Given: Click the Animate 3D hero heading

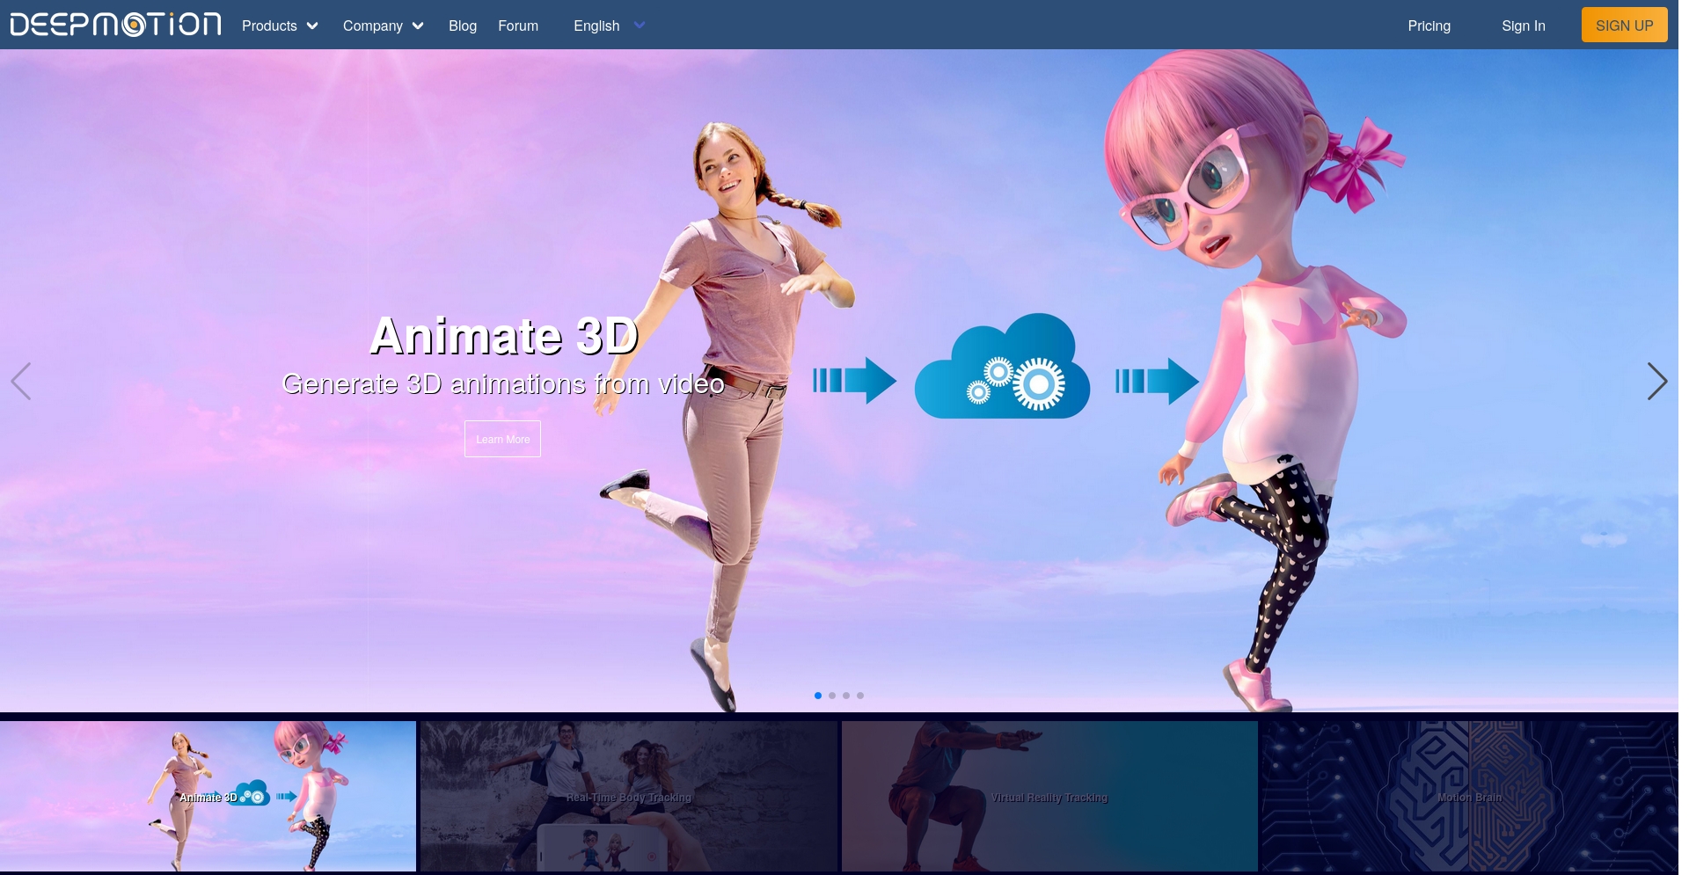Looking at the screenshot, I should pyautogui.click(x=503, y=336).
